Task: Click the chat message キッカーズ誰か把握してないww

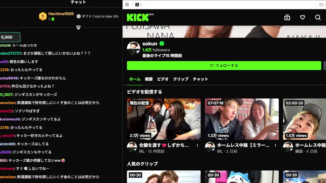Action: click(x=37, y=160)
